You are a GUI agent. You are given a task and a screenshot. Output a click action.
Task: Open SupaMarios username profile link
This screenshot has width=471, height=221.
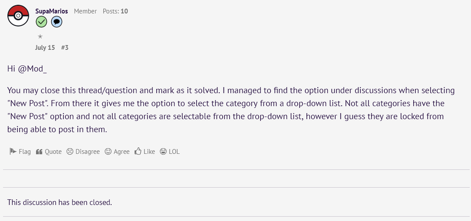click(51, 11)
